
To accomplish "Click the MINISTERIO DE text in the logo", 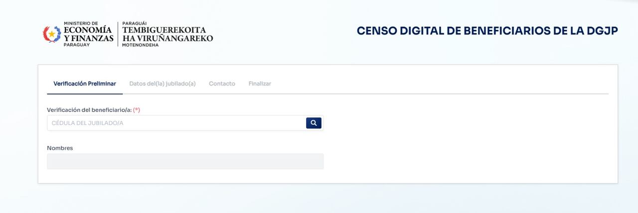I will tap(81, 23).
